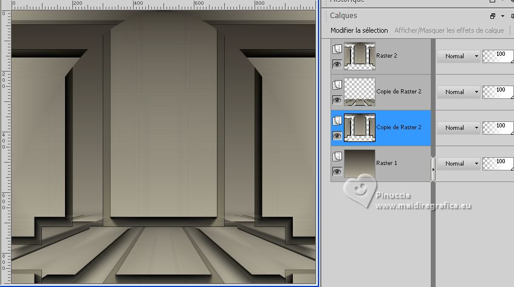Click the Calques panel float/restore icon
Image resolution: width=514 pixels, height=287 pixels.
coord(492,16)
